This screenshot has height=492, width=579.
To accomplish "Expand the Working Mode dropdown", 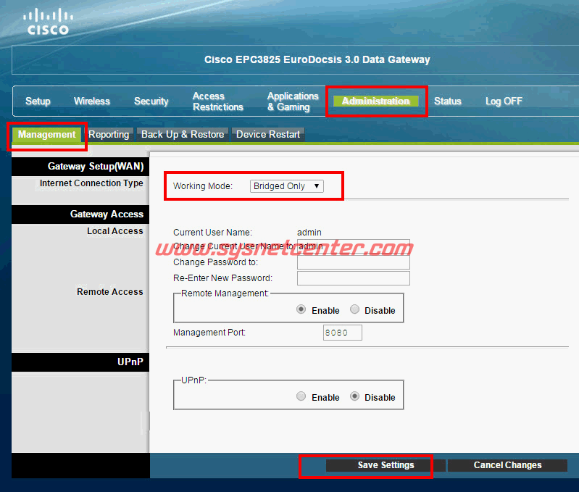I will click(287, 186).
